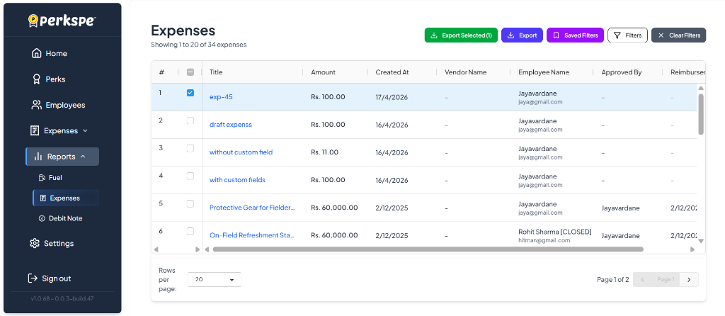Check the On-Field Refreshment row checkbox

[x=190, y=231]
